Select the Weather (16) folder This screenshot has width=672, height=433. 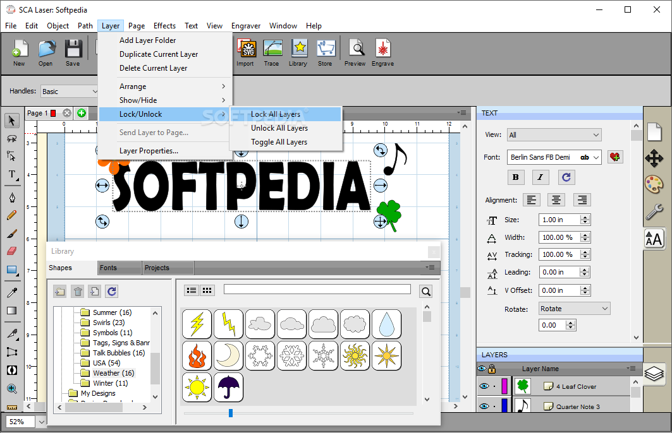pyautogui.click(x=114, y=373)
